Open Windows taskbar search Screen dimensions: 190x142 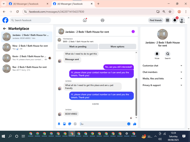(10, 136)
